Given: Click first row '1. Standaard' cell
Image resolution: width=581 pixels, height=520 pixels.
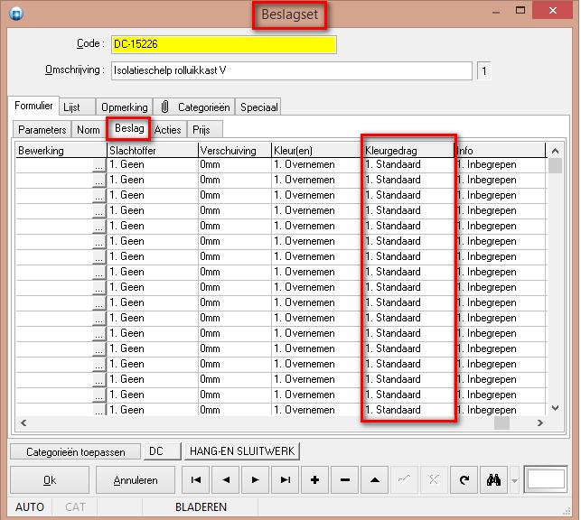Looking at the screenshot, I should pyautogui.click(x=408, y=164).
